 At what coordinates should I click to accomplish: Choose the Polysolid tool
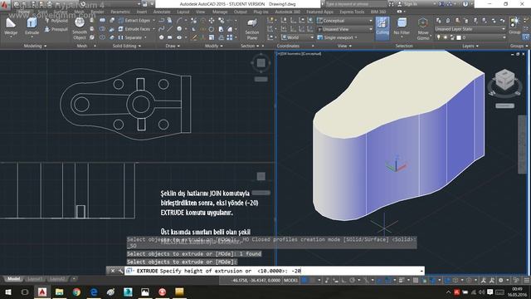(56, 21)
